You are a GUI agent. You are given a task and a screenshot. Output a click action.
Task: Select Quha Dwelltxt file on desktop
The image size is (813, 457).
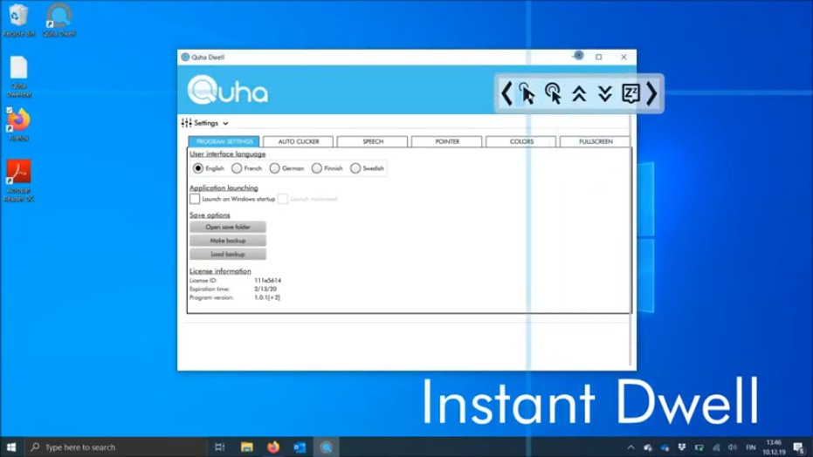[18, 76]
